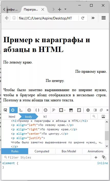Dock devtools to side of window
Viewport: 110px width, 181px height.
click(95, 110)
